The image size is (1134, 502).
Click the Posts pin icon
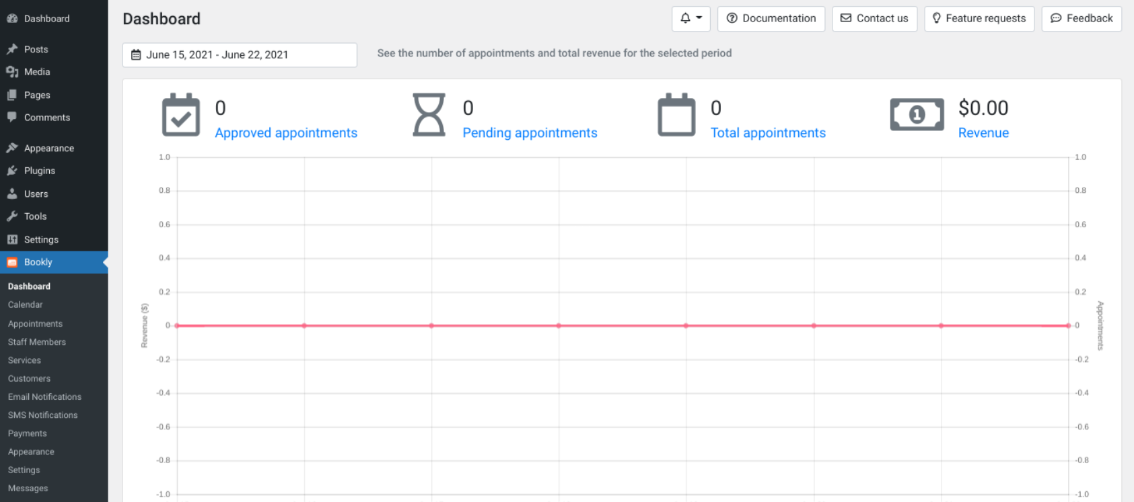(12, 49)
